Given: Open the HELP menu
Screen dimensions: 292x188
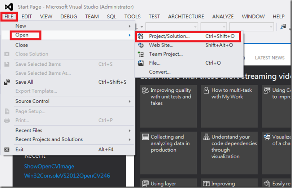Looking at the screenshot, I should (279, 17).
